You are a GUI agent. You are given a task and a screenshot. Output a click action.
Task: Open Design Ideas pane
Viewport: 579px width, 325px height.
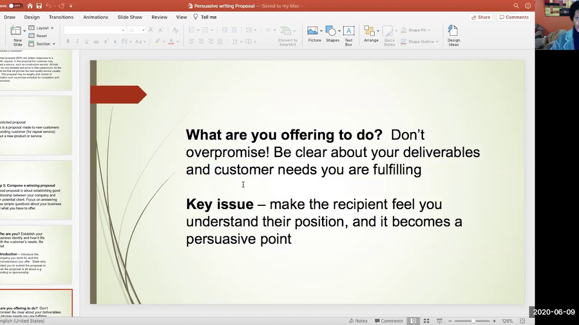point(454,36)
